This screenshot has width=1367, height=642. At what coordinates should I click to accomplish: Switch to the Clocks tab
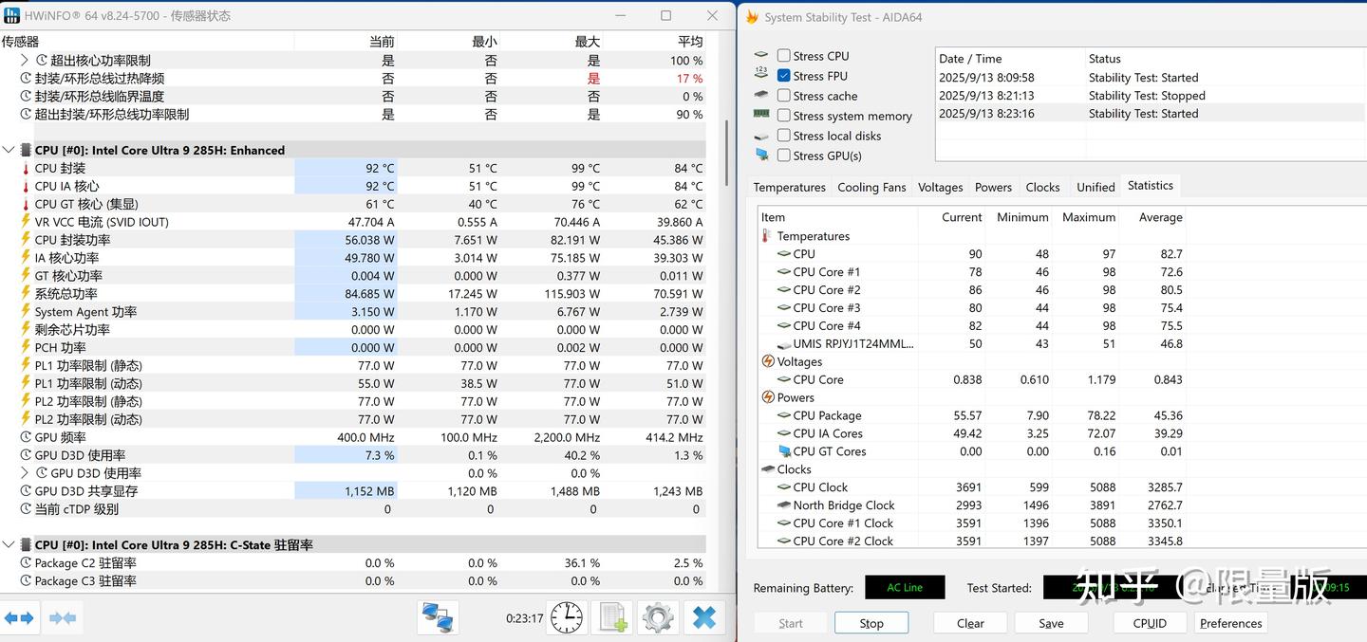[1042, 187]
